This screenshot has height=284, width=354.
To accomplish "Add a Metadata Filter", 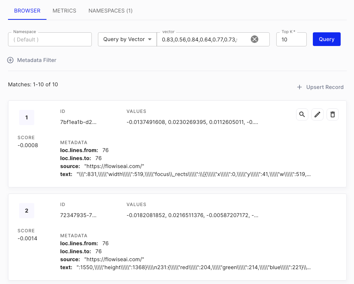I will 37,60.
